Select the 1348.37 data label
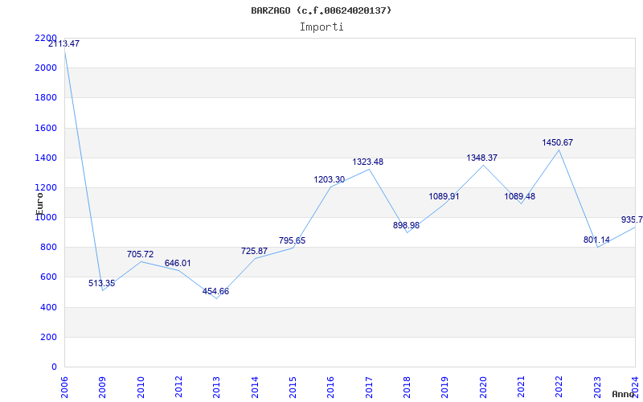This screenshot has width=643, height=402. coord(481,158)
